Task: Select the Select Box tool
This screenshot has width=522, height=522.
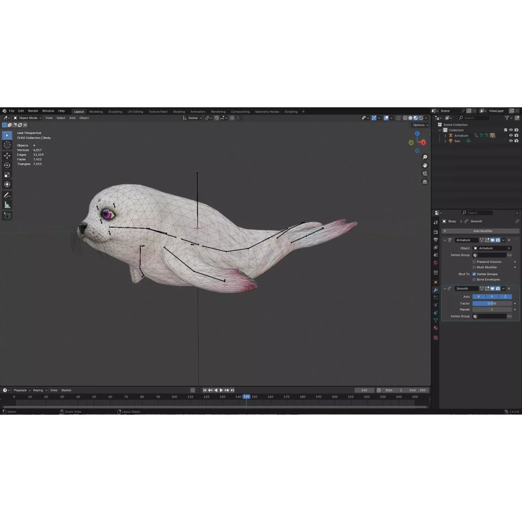Action: click(7, 135)
